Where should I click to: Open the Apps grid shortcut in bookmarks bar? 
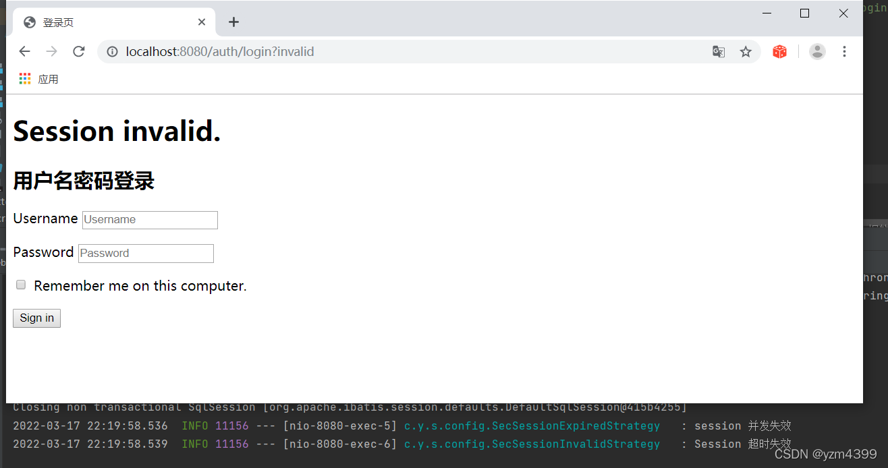25,79
